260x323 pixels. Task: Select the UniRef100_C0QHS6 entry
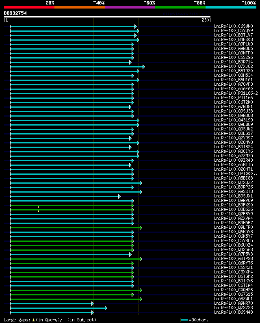point(233,290)
